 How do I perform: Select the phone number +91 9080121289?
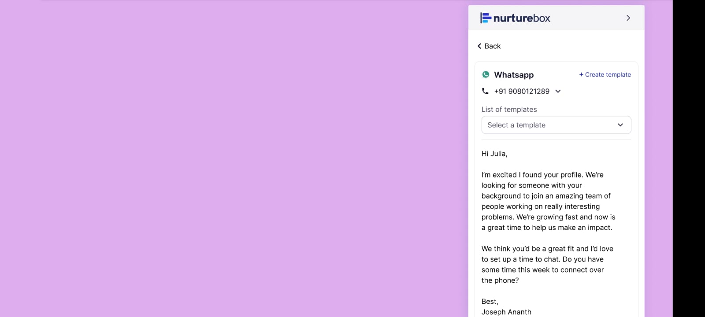point(522,91)
